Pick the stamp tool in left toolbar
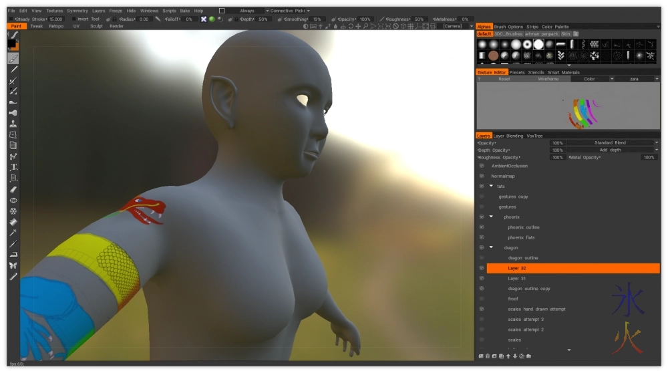 pos(13,124)
